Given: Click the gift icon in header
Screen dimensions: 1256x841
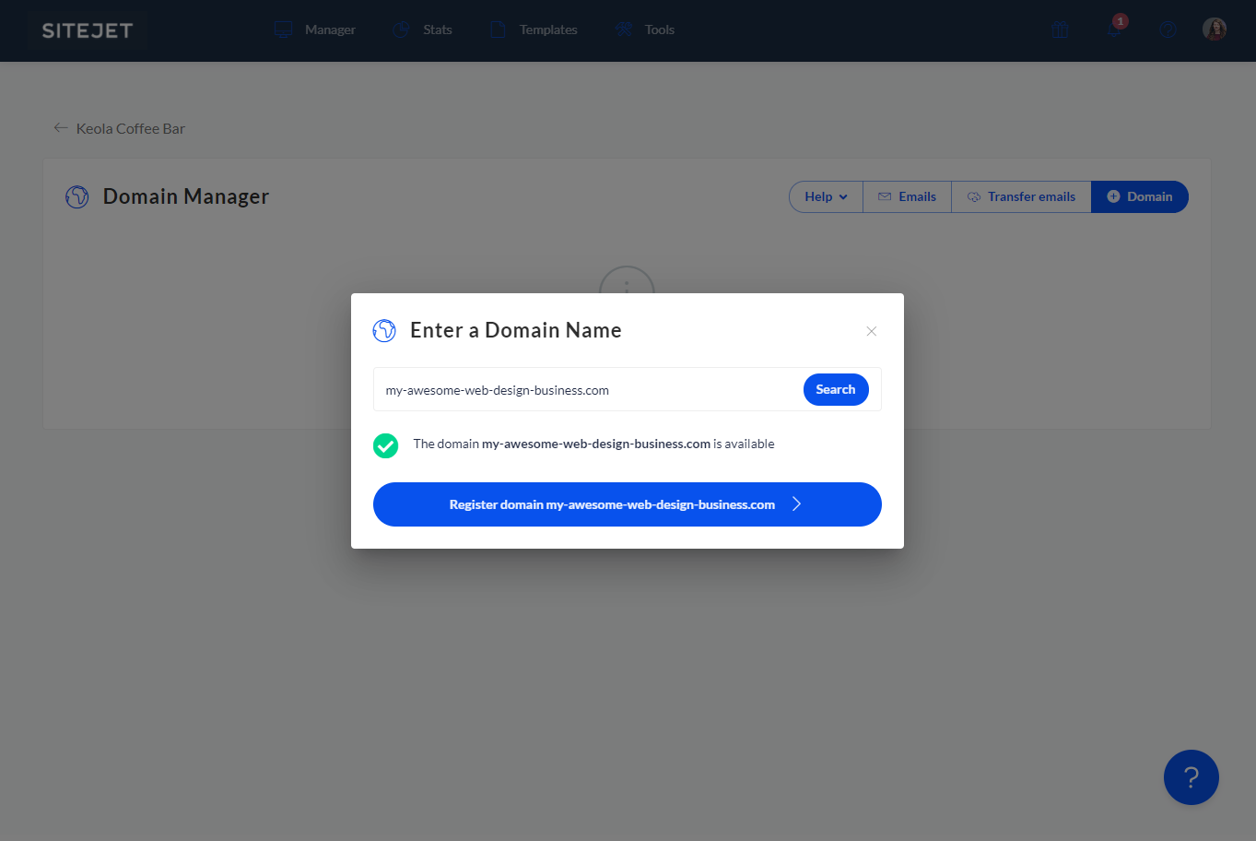Looking at the screenshot, I should click(x=1060, y=30).
